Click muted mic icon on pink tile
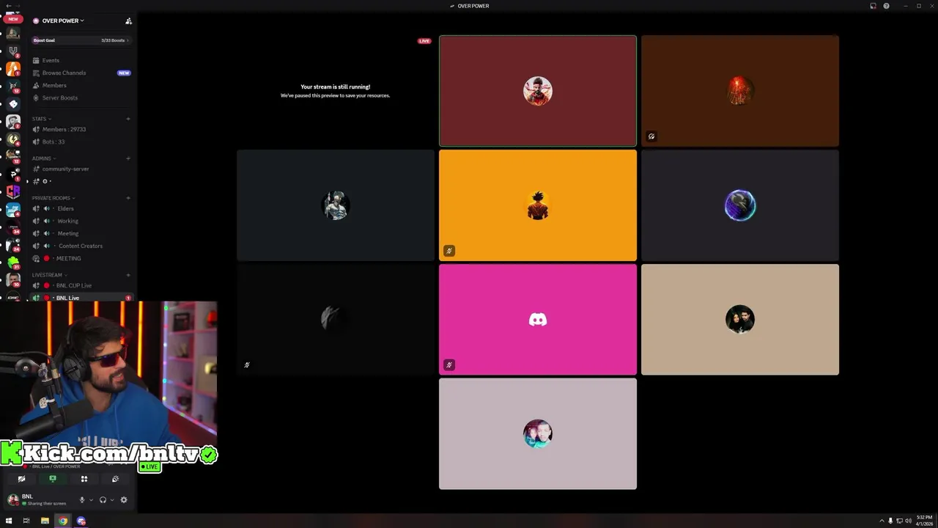 (449, 364)
